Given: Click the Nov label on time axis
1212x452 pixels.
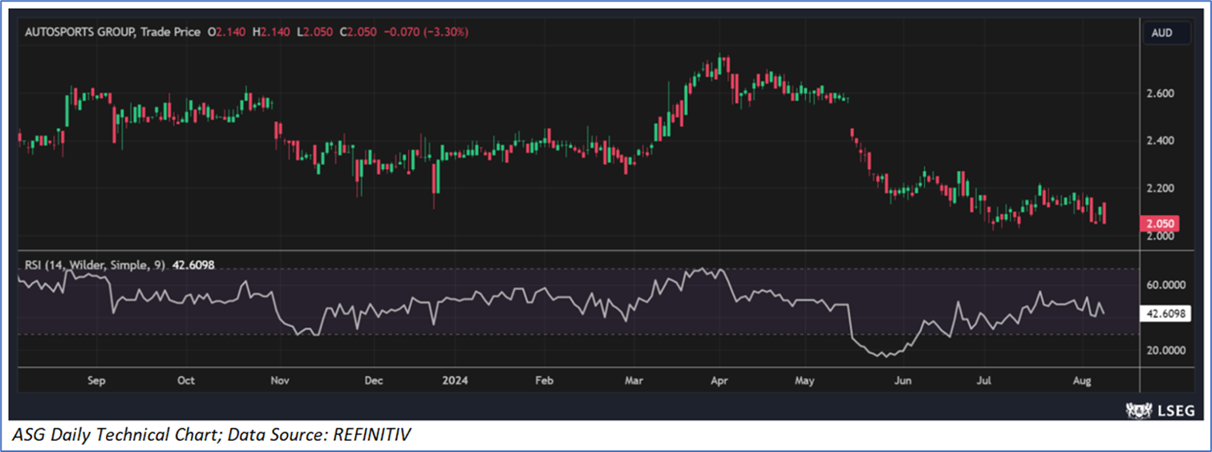Looking at the screenshot, I should [280, 381].
